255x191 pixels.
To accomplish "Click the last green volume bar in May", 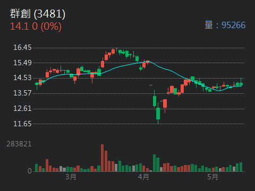I will pos(241,167).
